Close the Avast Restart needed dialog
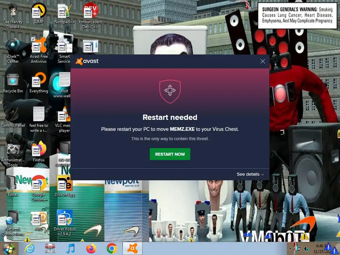This screenshot has height=255, width=340. (263, 61)
